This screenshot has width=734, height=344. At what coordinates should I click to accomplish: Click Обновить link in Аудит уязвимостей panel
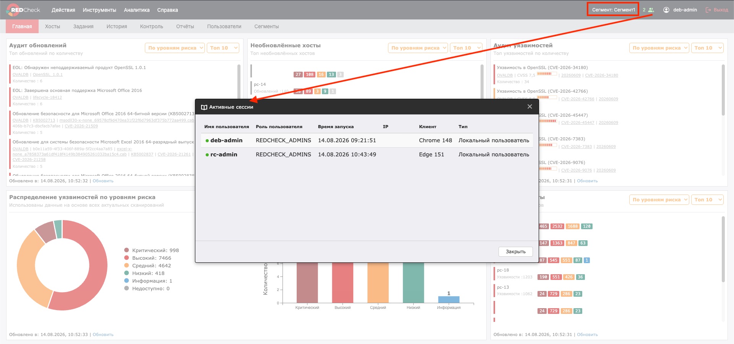click(587, 181)
